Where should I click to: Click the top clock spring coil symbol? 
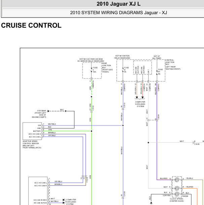coord(176,180)
